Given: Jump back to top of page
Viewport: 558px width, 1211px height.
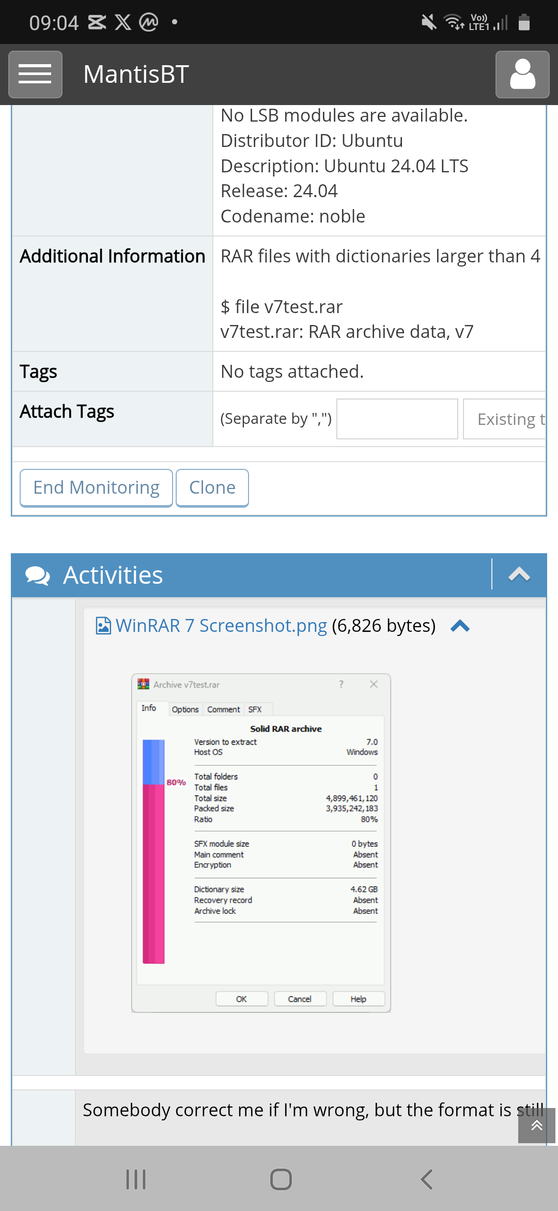Looking at the screenshot, I should pyautogui.click(x=536, y=1125).
